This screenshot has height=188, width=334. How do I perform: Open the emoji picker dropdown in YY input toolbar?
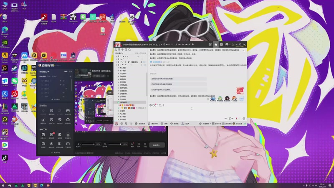click(155, 105)
